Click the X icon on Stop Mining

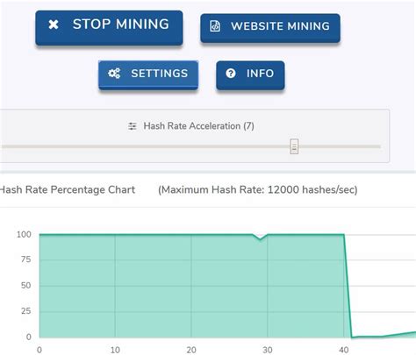pyautogui.click(x=54, y=25)
